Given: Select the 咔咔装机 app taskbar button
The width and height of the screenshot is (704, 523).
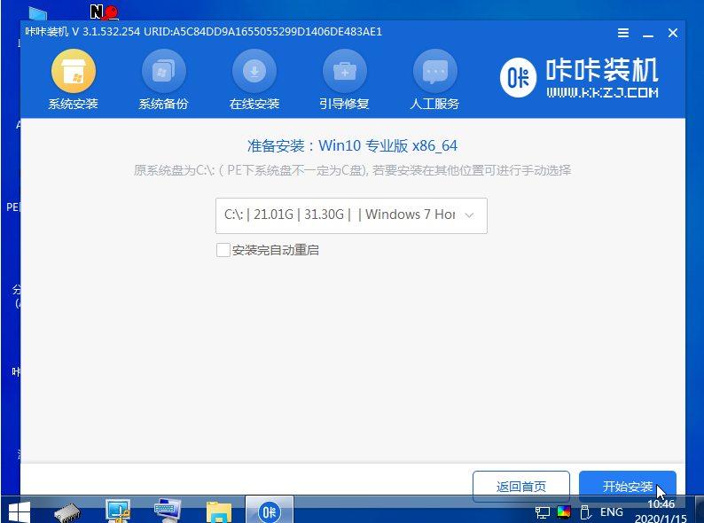Looking at the screenshot, I should pos(269,511).
